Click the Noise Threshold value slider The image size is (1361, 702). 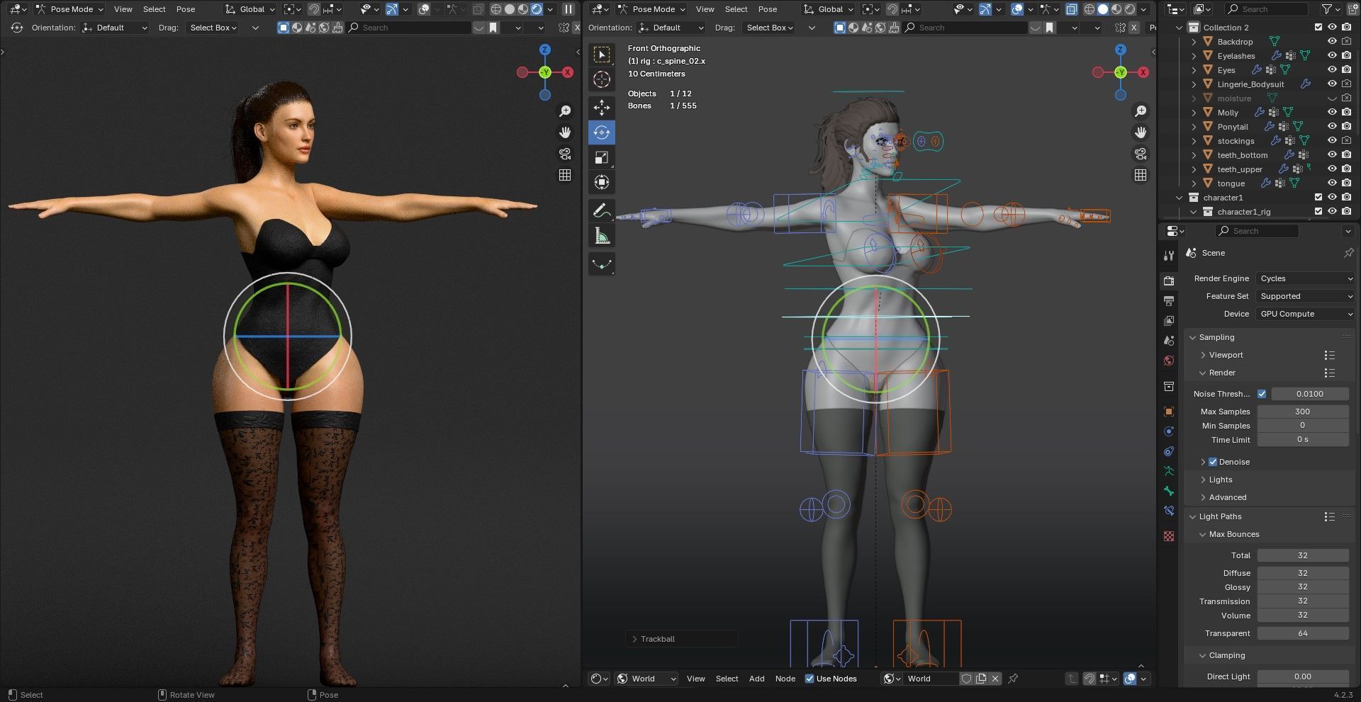(x=1310, y=394)
